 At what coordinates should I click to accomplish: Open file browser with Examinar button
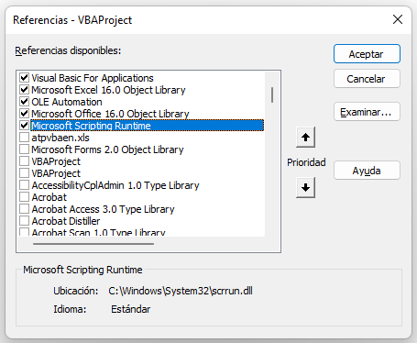(367, 112)
